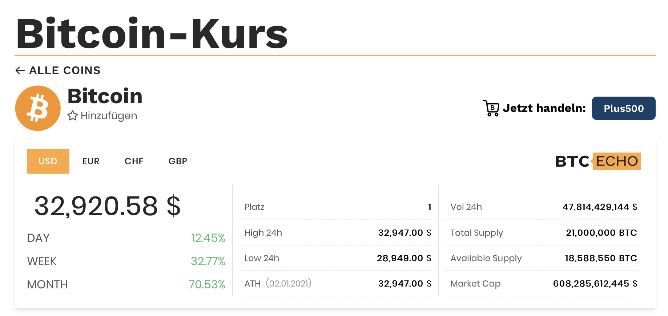The height and width of the screenshot is (316, 668).
Task: Select the USD currency tab
Action: [48, 161]
